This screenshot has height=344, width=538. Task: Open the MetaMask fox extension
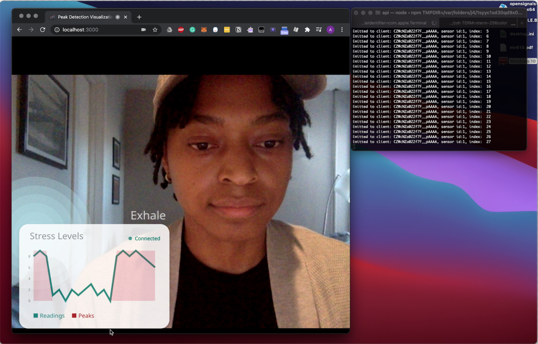pos(204,30)
